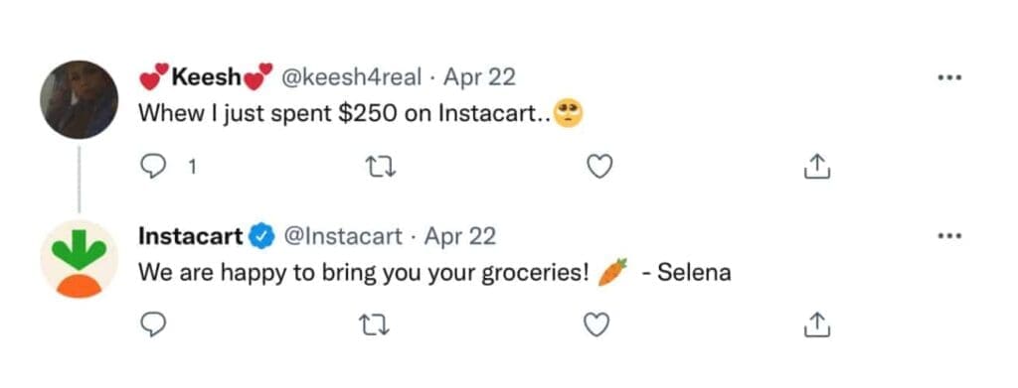The height and width of the screenshot is (388, 1018).
Task: Open Instacart's carrot logo avatar
Action: [80, 259]
